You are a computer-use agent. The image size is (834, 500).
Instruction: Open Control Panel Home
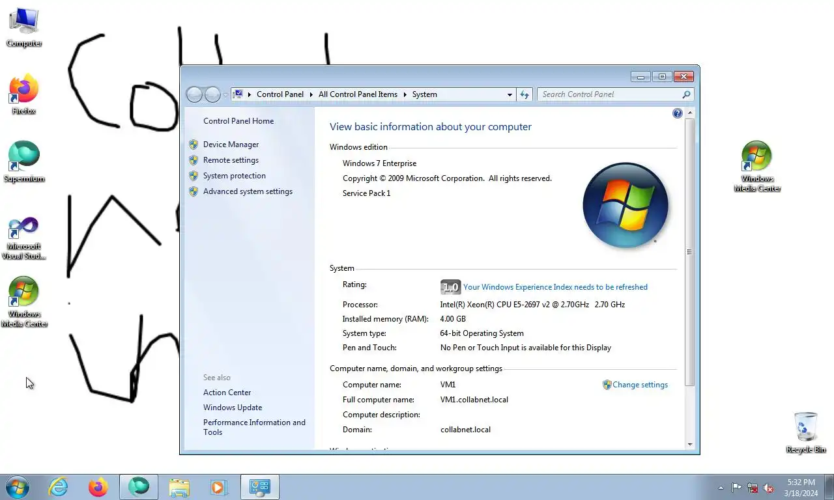(238, 121)
